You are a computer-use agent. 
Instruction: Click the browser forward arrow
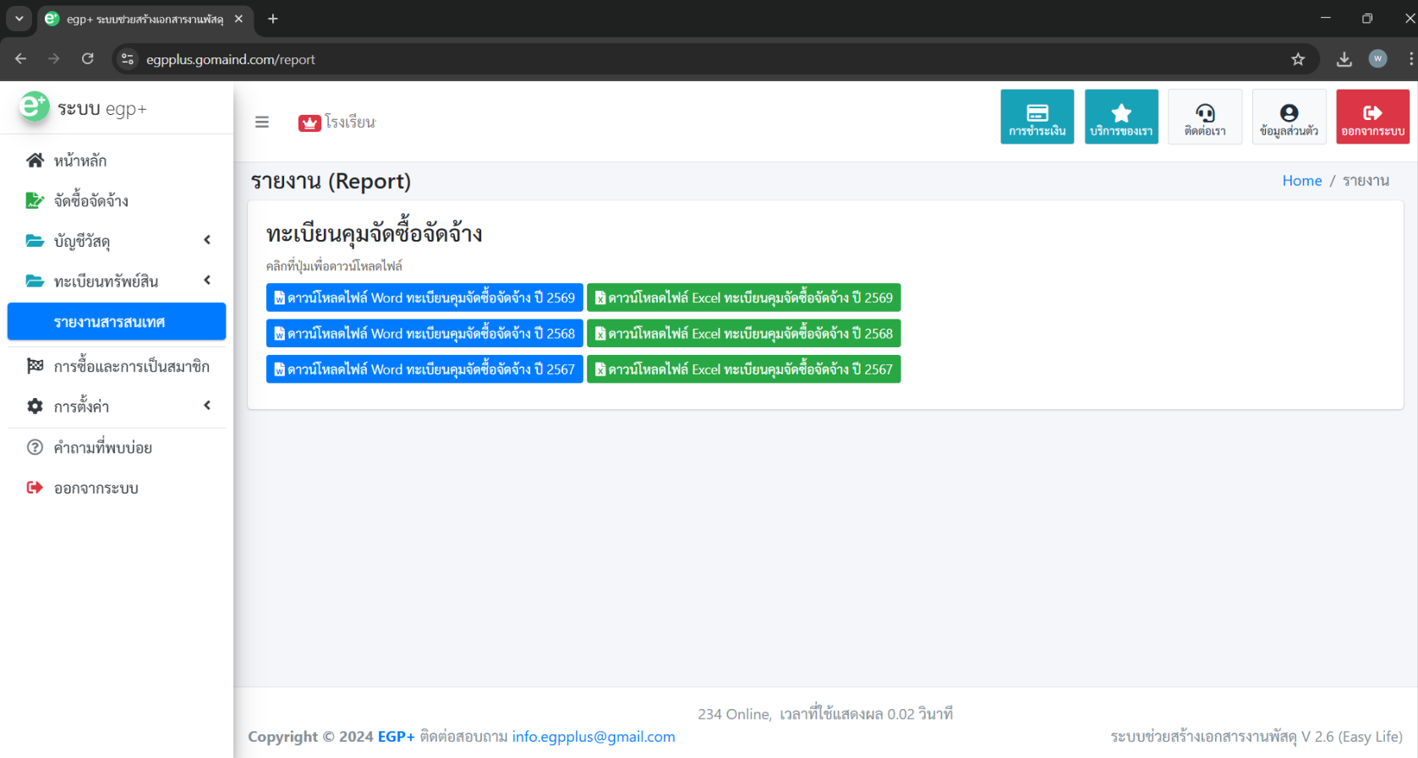coord(54,59)
